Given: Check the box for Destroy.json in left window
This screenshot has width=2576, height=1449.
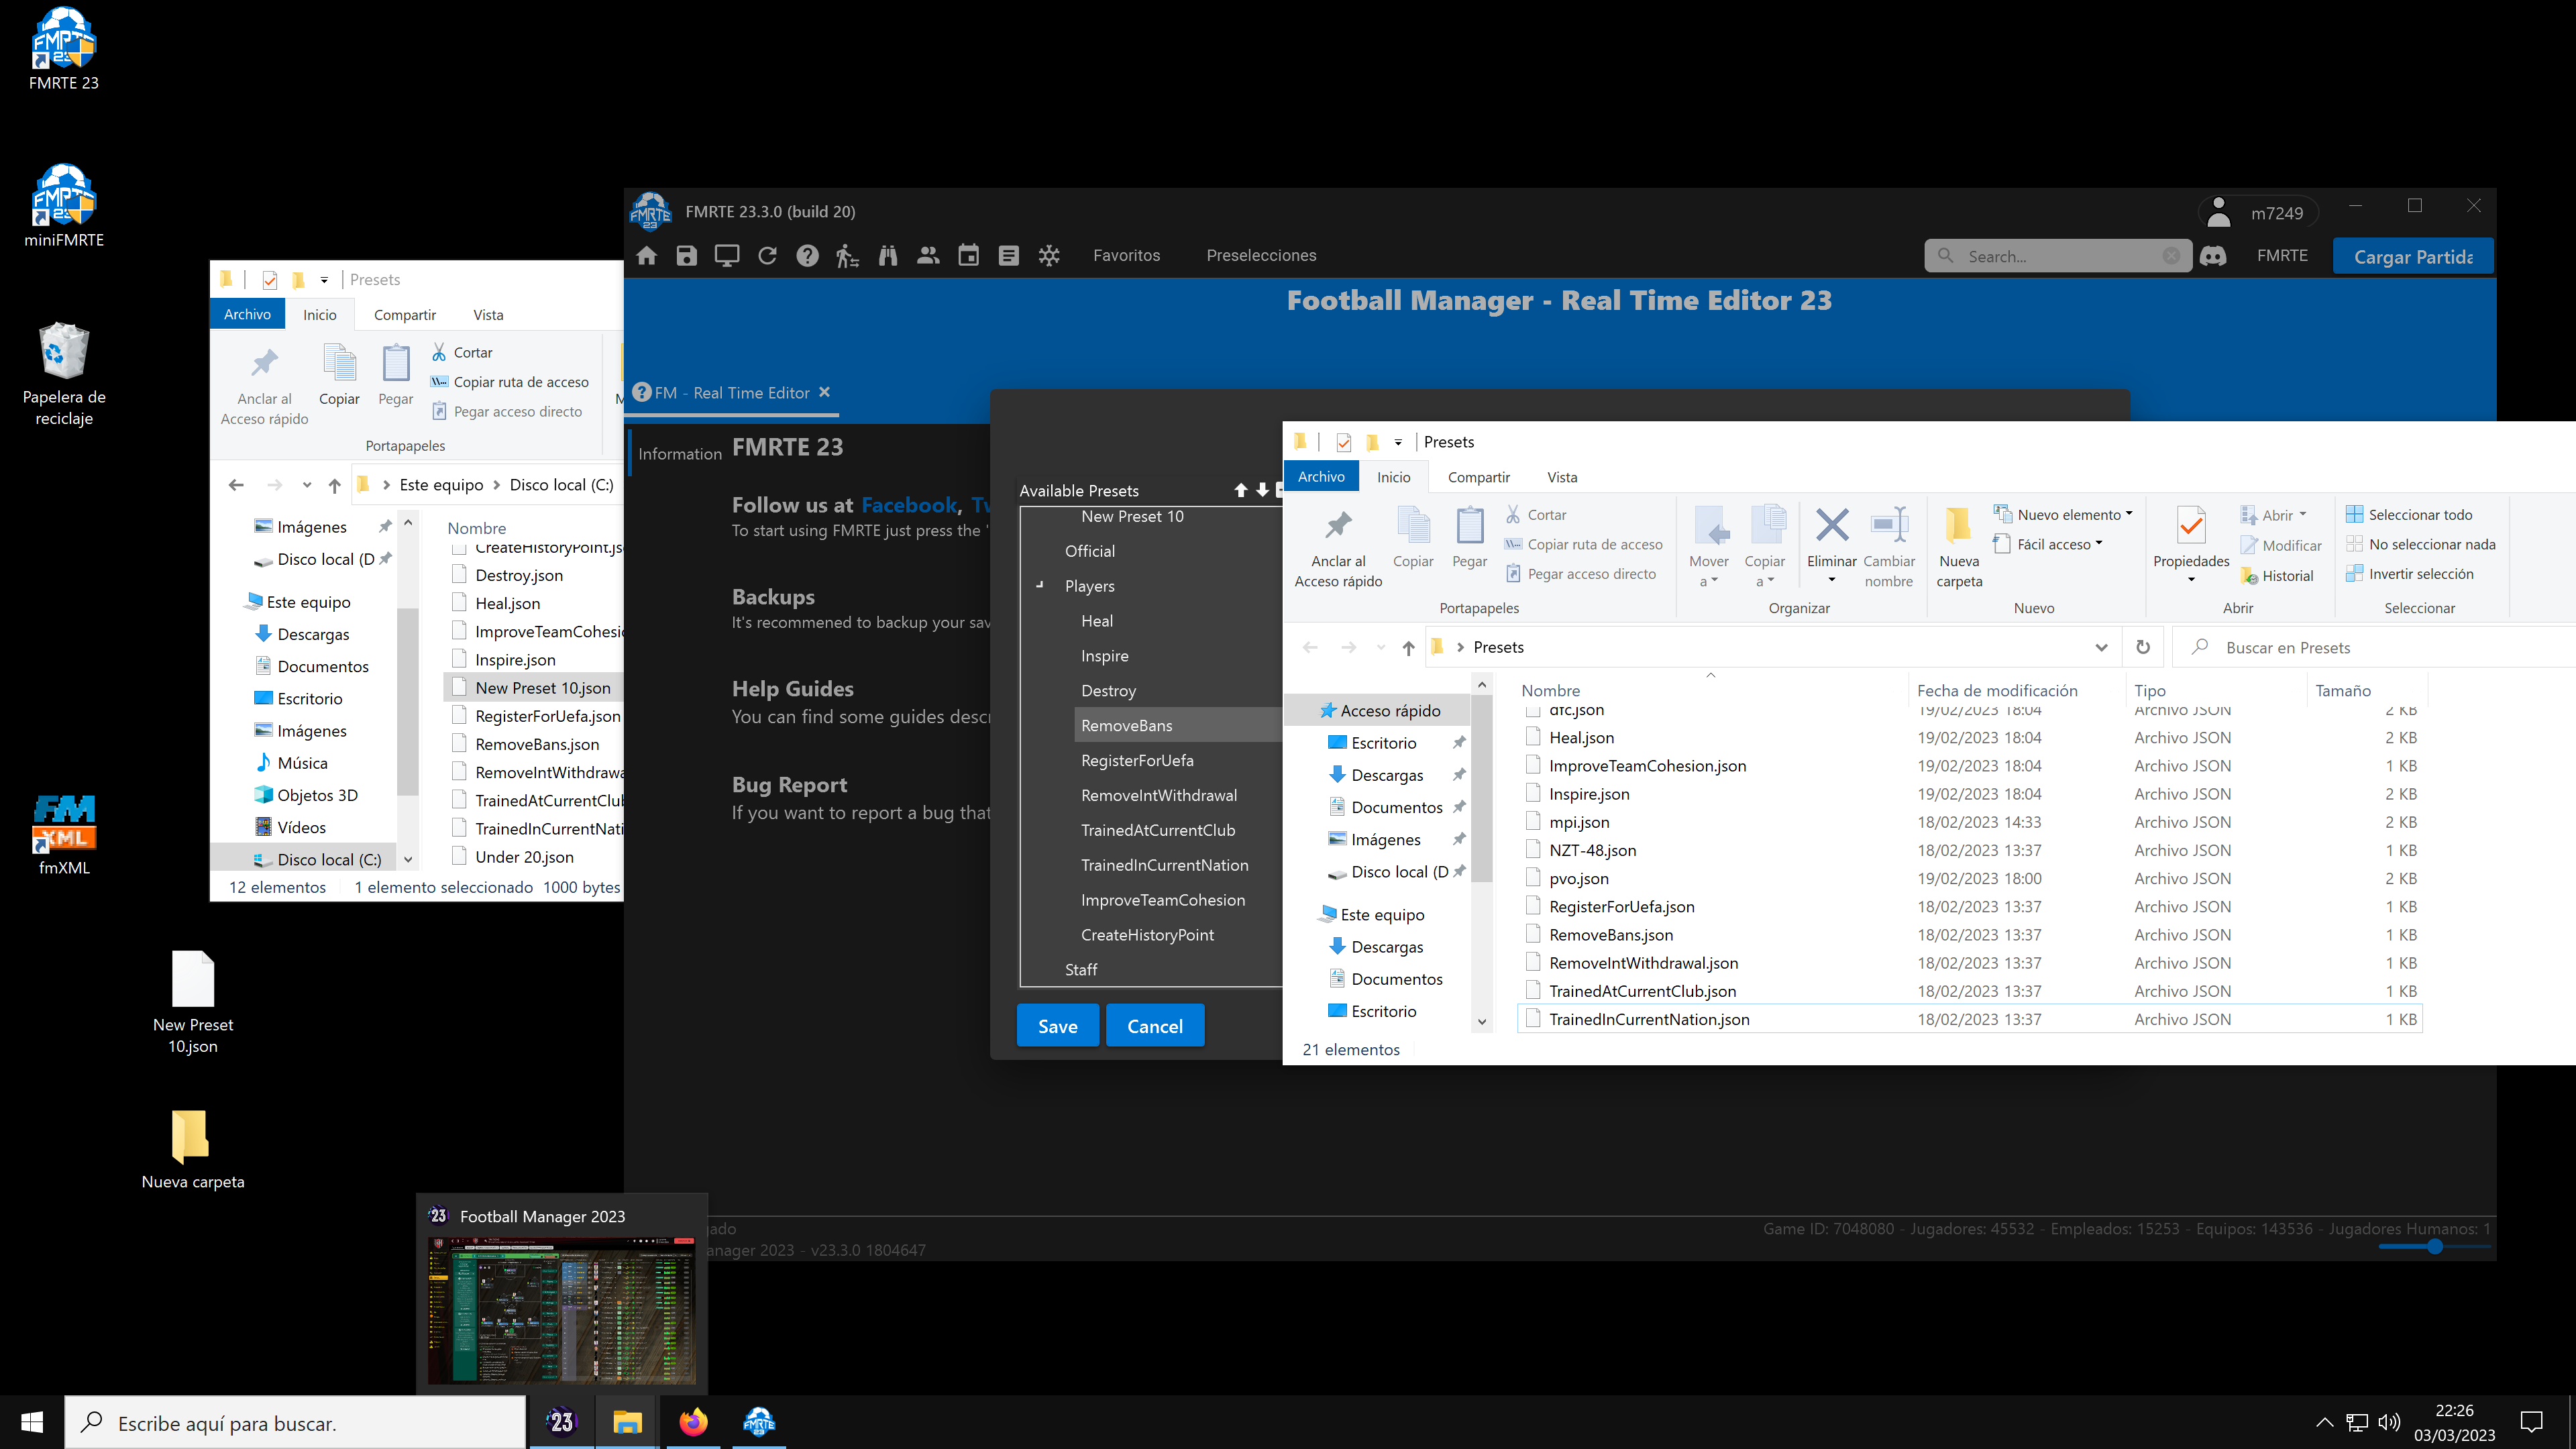Looking at the screenshot, I should 459,575.
